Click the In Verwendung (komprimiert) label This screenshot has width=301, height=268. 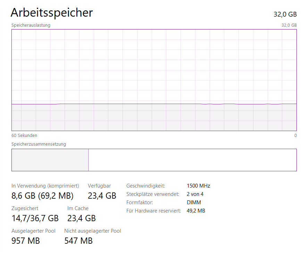tap(45, 186)
